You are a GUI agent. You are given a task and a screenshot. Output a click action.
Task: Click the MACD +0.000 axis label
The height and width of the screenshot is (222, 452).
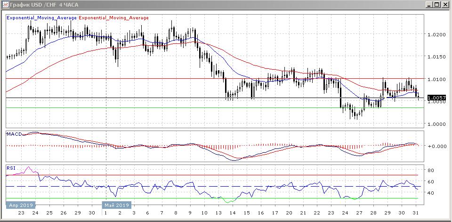(435, 146)
